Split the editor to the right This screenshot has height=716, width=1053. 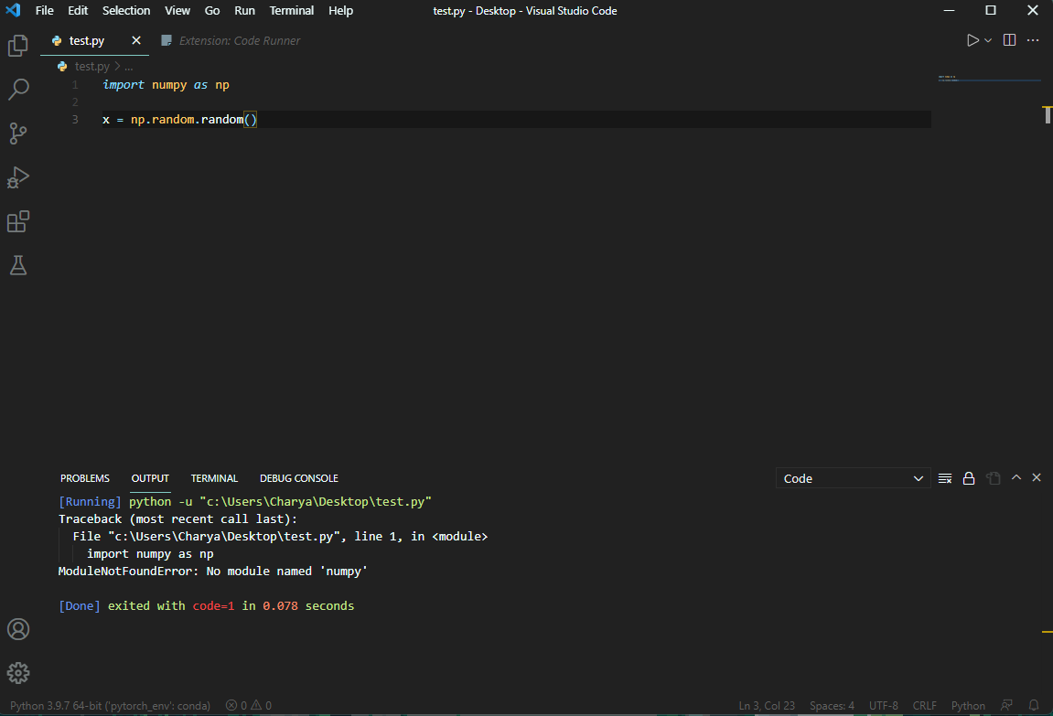(x=1009, y=40)
